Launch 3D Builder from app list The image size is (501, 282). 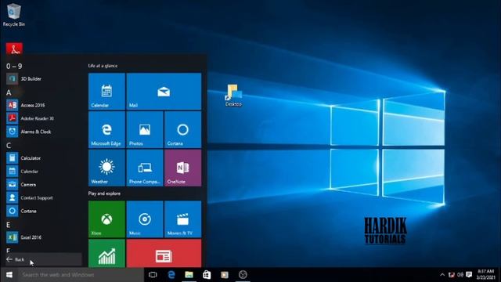(44, 78)
